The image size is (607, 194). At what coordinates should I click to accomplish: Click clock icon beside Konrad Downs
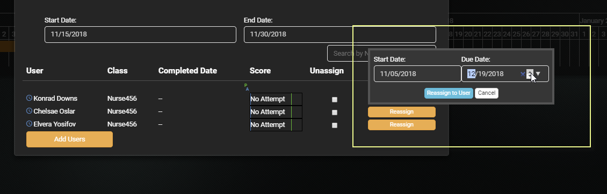click(29, 98)
